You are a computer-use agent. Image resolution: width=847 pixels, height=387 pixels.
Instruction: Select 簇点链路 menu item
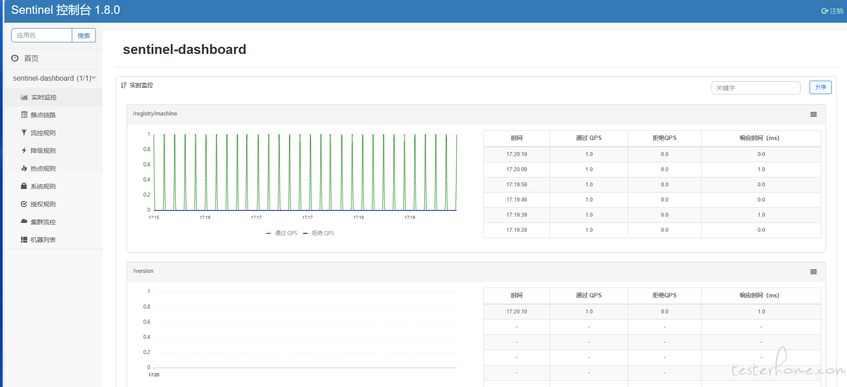[x=43, y=115]
